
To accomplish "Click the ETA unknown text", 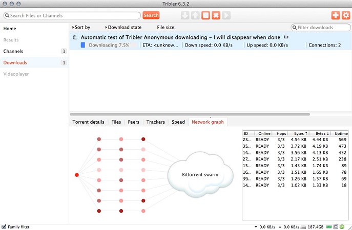I will click(160, 45).
